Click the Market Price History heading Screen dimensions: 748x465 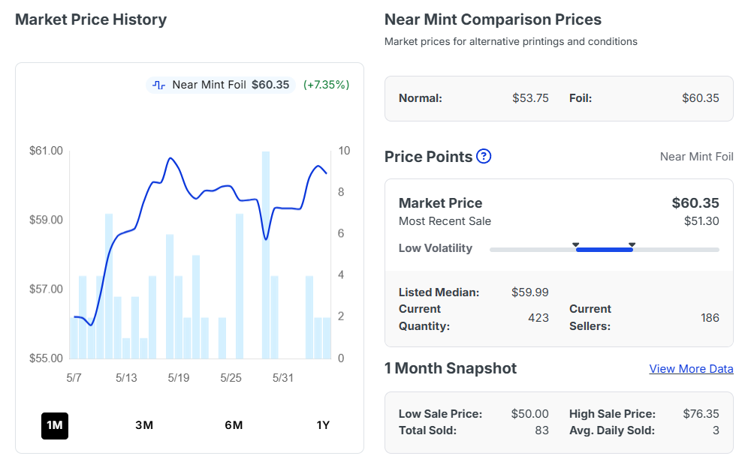91,19
